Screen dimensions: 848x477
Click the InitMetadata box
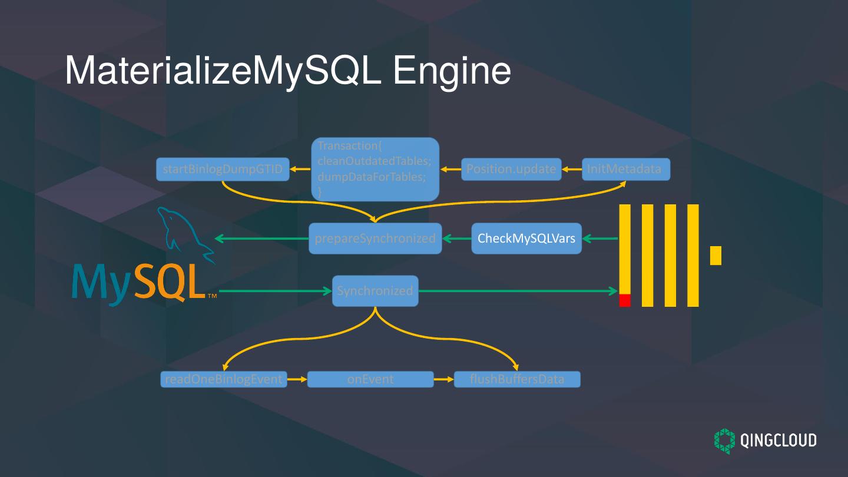(x=626, y=169)
